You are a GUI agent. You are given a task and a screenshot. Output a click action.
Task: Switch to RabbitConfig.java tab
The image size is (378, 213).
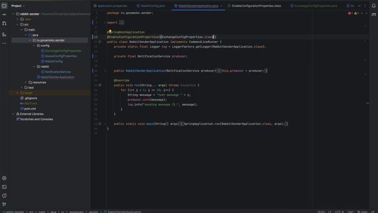click(x=151, y=6)
